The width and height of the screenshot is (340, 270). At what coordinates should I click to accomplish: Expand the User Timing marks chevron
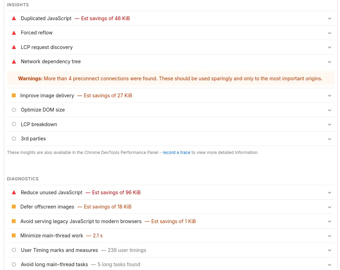(x=330, y=250)
